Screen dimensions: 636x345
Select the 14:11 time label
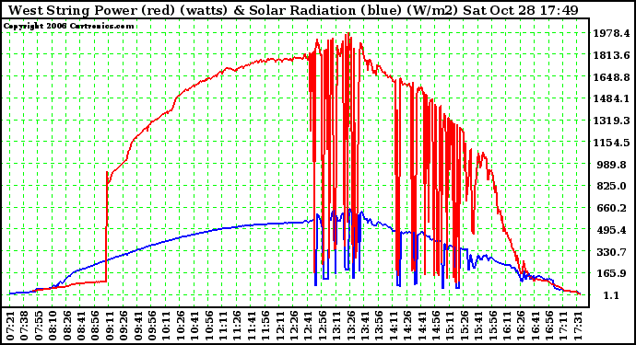pyautogui.click(x=394, y=326)
